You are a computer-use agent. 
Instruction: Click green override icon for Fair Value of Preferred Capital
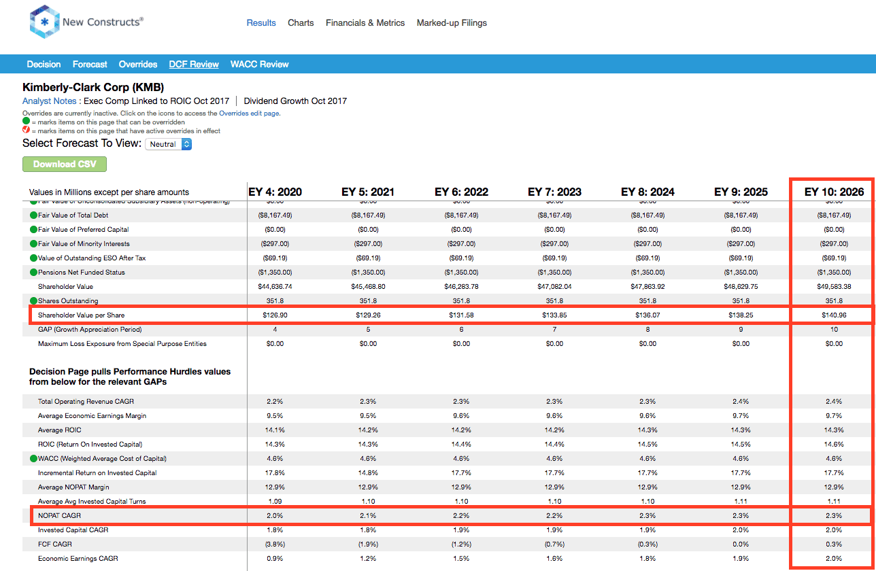33,230
